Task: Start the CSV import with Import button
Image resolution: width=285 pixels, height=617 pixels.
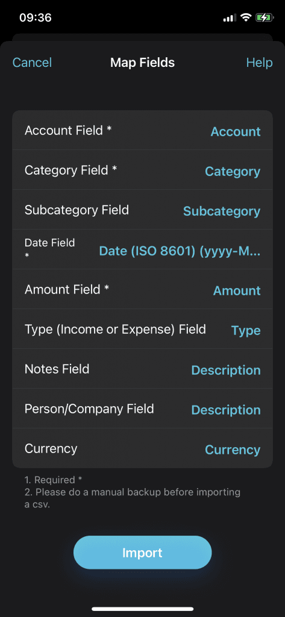Action: [x=142, y=553]
